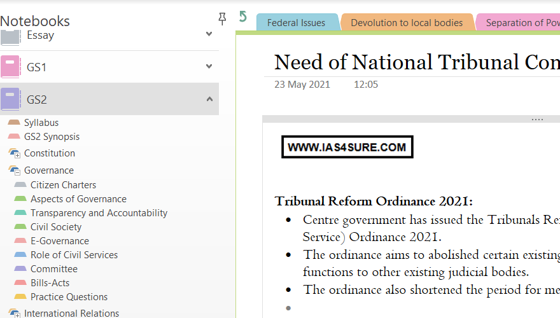Collapse the GS2 notebook chevron

209,99
